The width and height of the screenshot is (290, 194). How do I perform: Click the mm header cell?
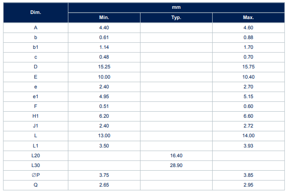[175, 7]
